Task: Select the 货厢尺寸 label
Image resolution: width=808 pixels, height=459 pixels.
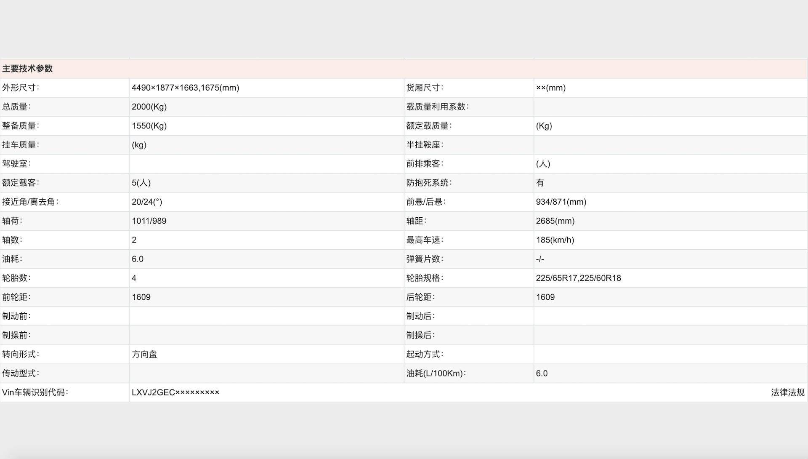Action: coord(425,88)
